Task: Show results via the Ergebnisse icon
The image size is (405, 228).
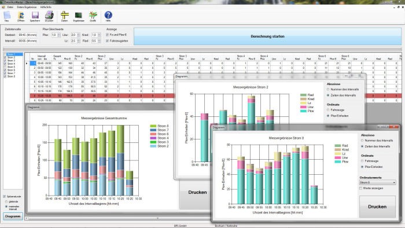Action: (x=79, y=16)
